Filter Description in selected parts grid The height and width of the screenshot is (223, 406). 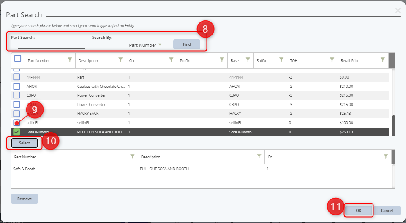coord(259,156)
